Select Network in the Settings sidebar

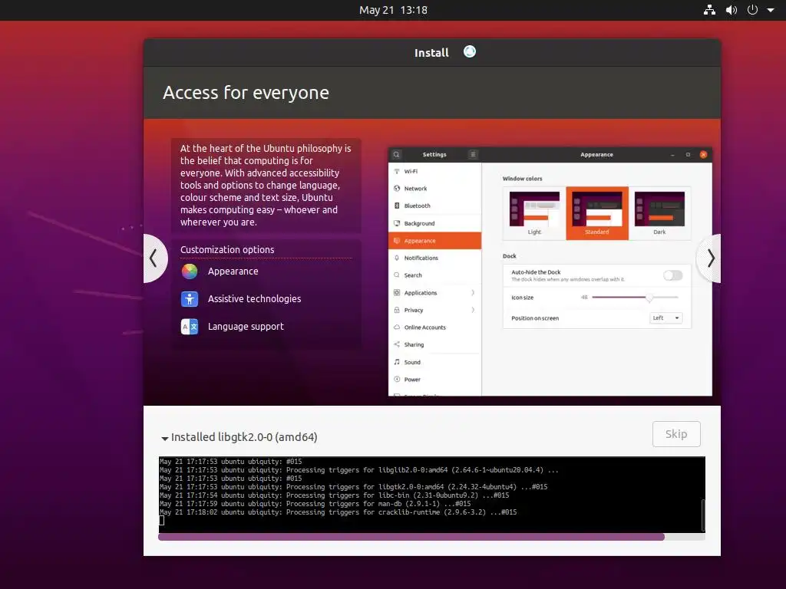[x=434, y=189]
